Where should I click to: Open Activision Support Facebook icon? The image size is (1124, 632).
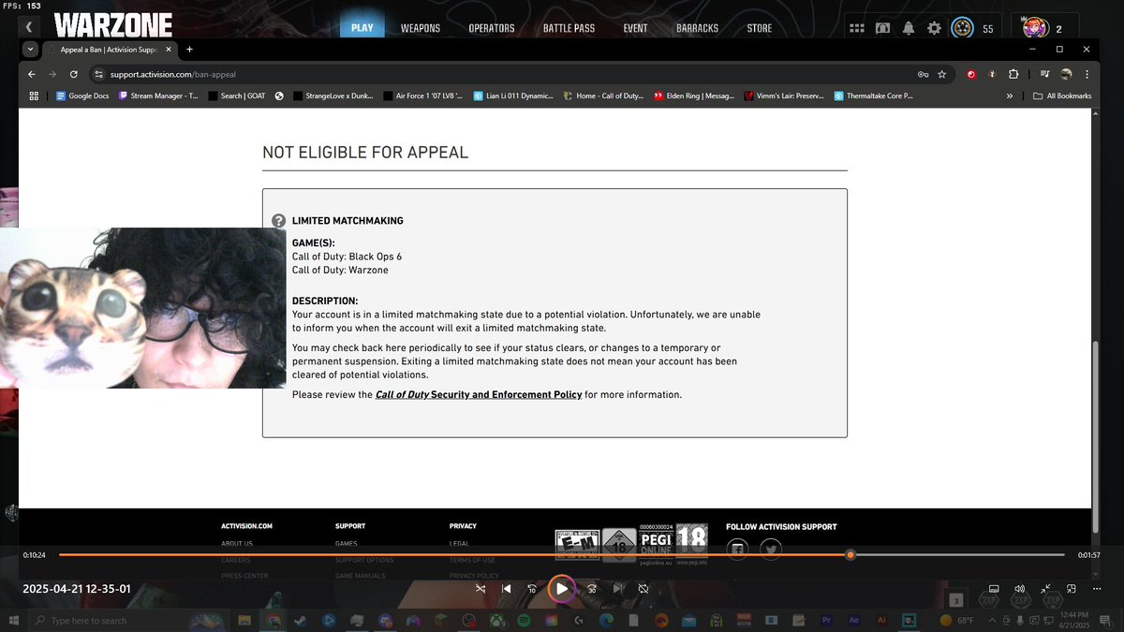[737, 549]
